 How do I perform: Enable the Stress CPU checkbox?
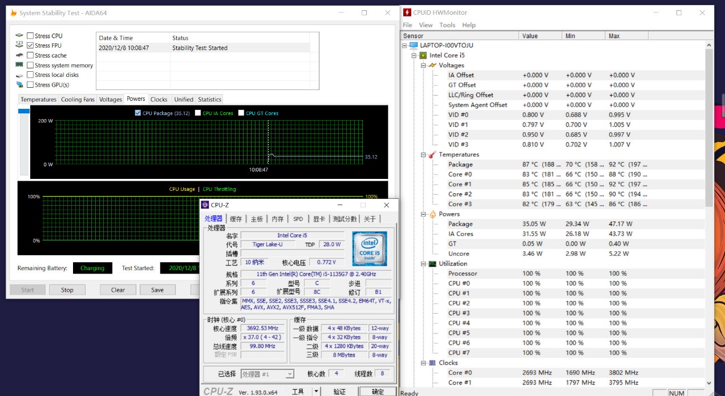pyautogui.click(x=30, y=36)
